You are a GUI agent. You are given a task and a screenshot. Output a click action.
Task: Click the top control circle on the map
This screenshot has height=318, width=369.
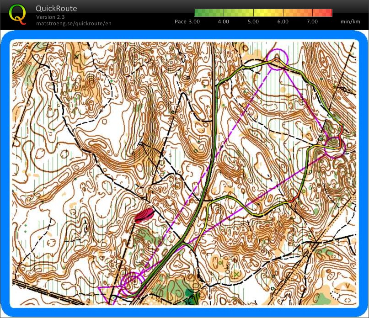point(277,59)
